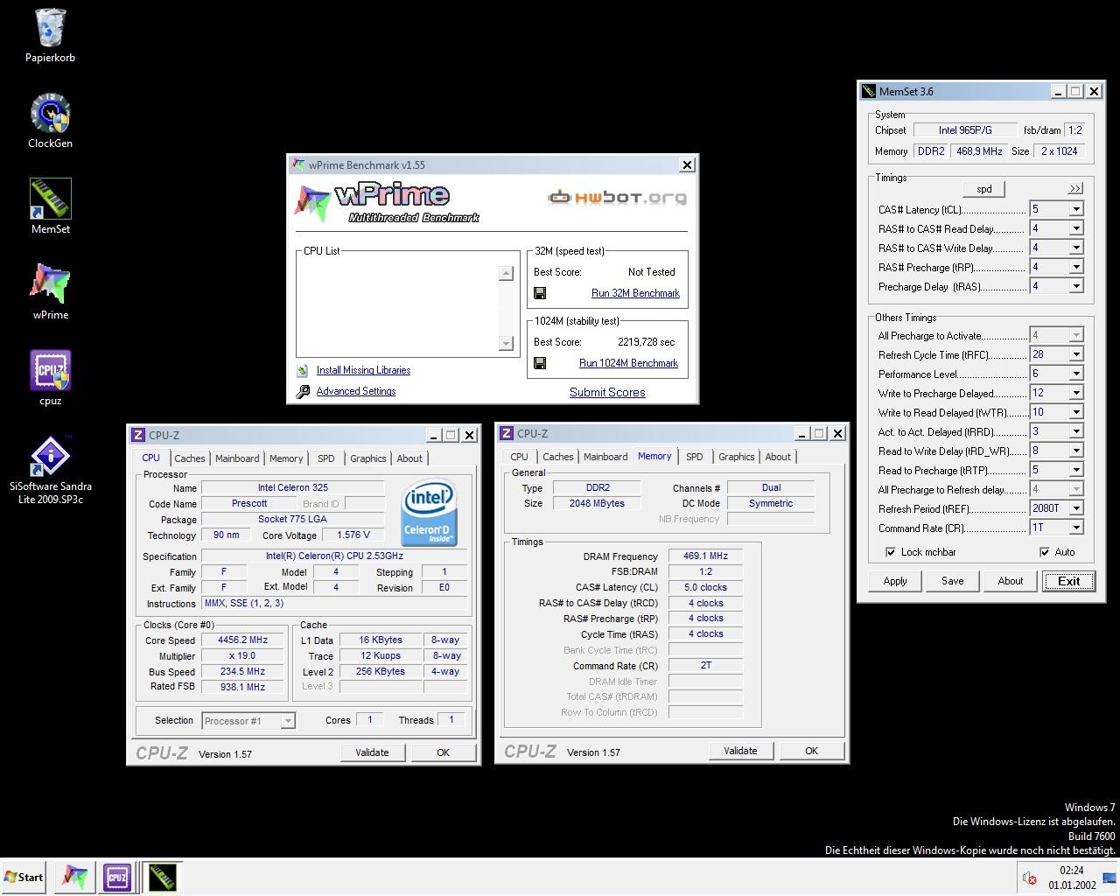Click the wPrime taskbar button
Viewport: 1120px width, 896px height.
coord(74,877)
